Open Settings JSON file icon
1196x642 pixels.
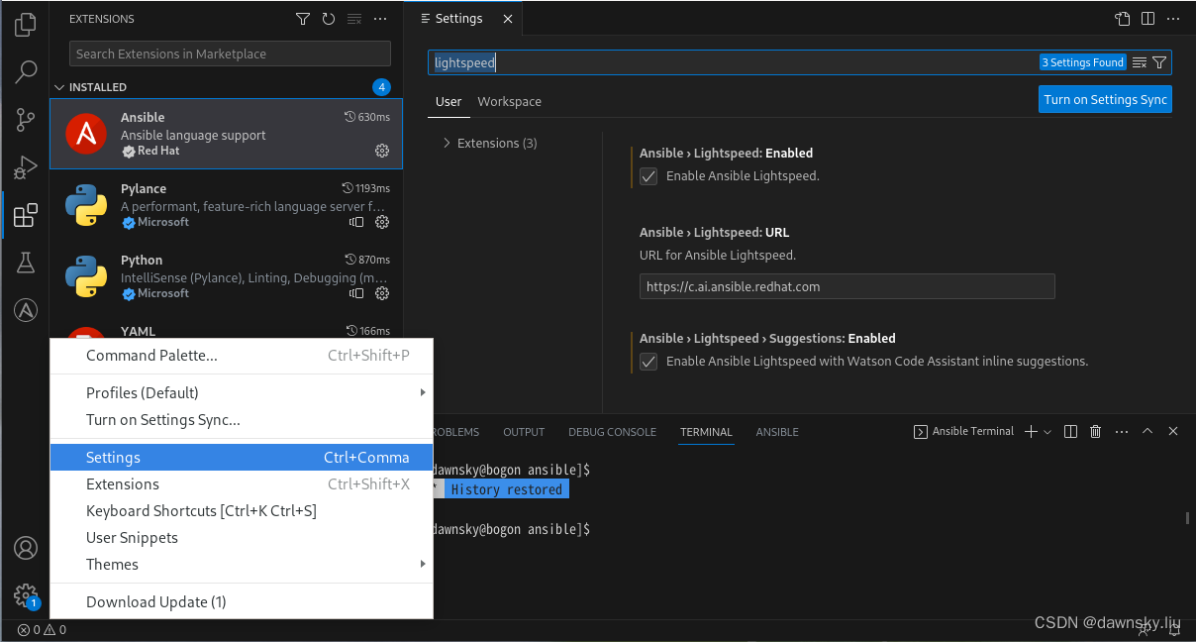(1122, 19)
